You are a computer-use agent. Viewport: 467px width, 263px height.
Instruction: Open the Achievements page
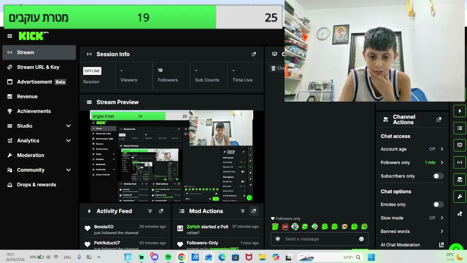[39, 111]
